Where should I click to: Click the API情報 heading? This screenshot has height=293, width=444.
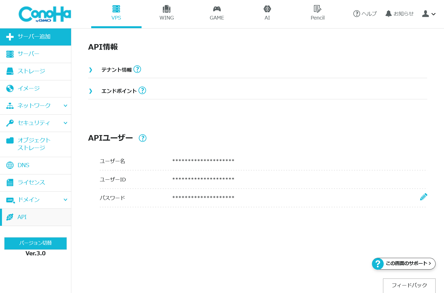(x=103, y=47)
